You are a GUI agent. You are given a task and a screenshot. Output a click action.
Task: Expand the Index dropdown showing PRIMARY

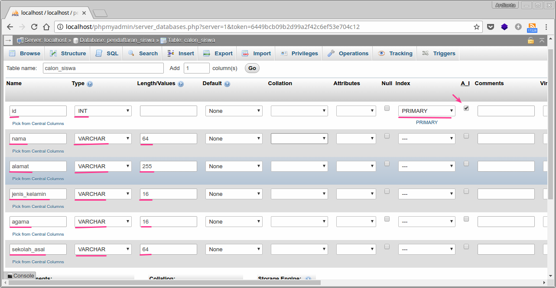tap(426, 111)
